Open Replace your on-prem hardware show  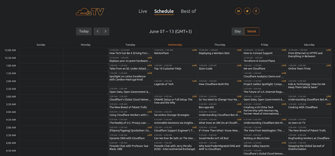coord(130,59)
